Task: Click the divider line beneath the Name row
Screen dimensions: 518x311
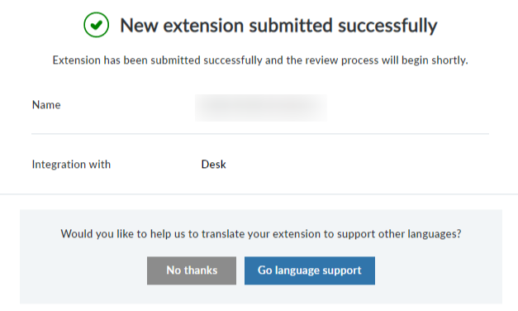Action: tap(260, 134)
